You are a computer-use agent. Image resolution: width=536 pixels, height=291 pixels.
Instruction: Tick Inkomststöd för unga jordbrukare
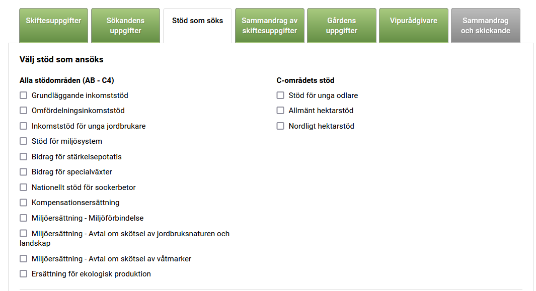point(24,126)
